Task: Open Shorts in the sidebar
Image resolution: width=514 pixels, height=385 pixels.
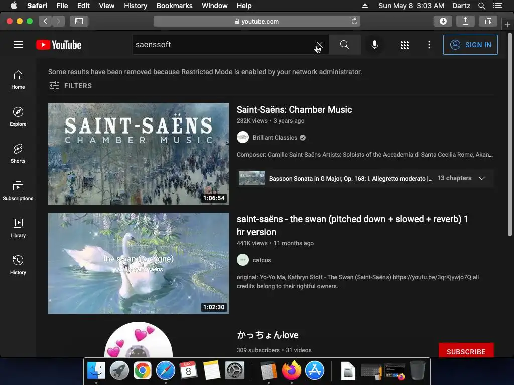Action: point(18,153)
